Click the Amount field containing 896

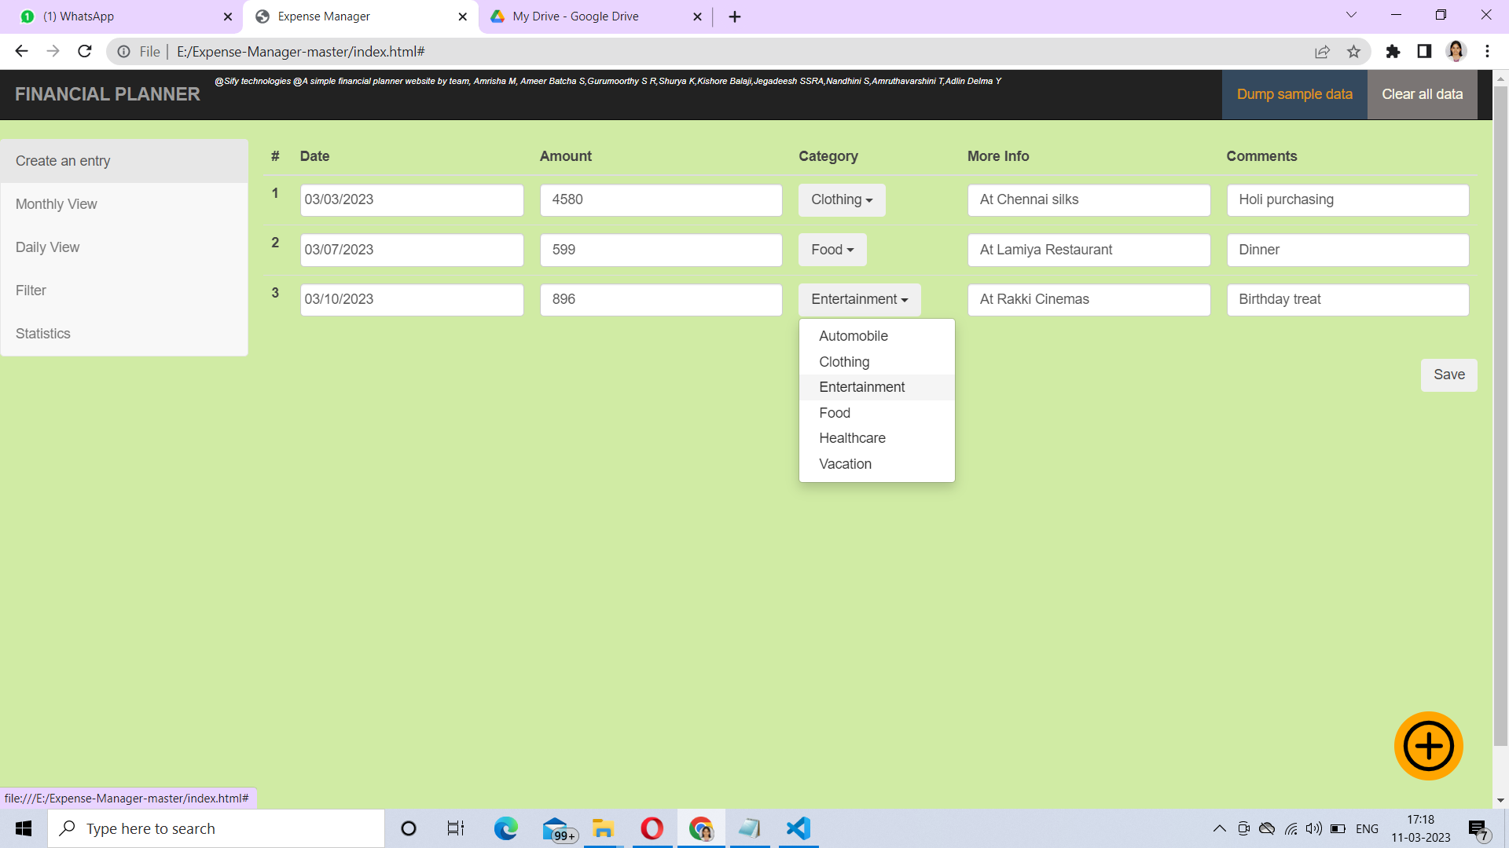click(x=661, y=299)
